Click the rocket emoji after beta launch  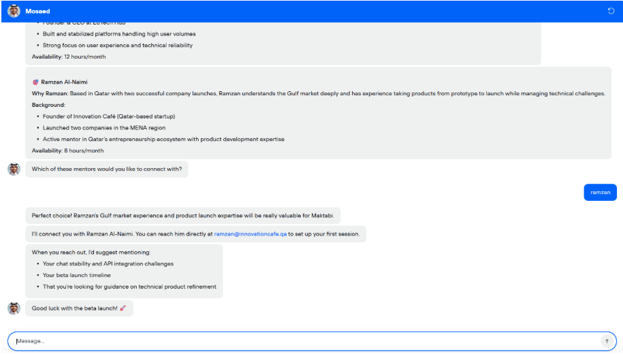(123, 308)
